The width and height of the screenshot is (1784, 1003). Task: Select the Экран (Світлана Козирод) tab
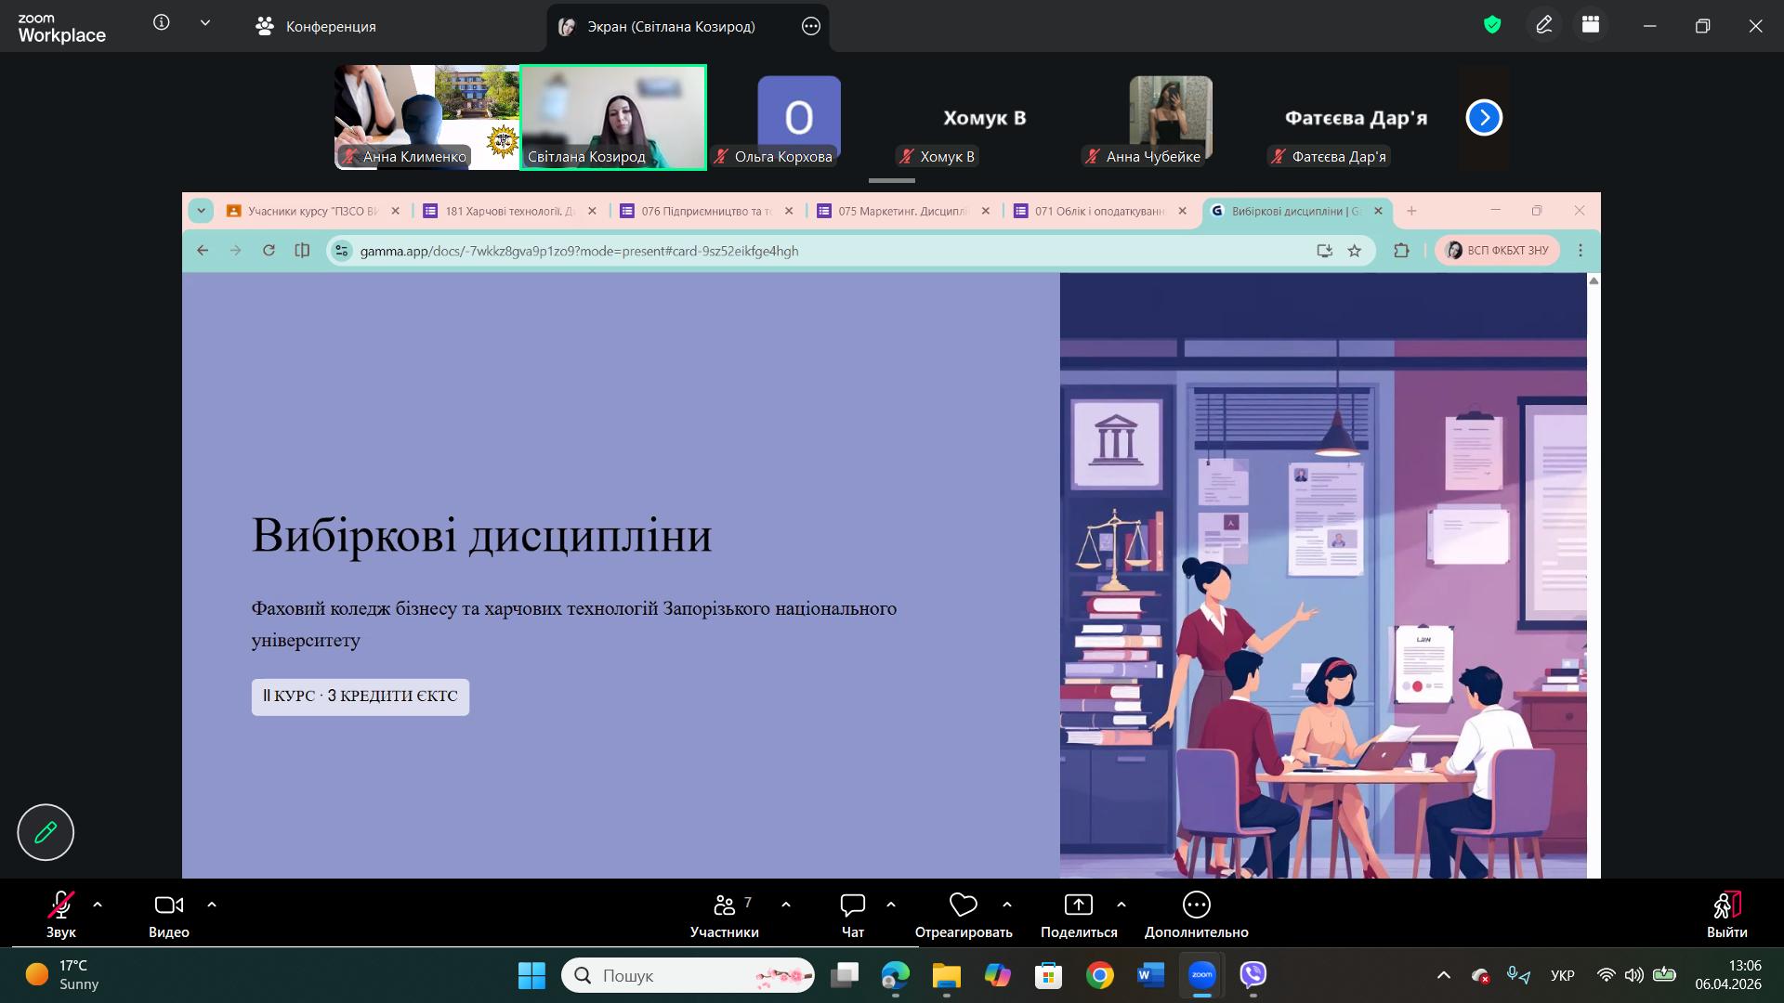pos(671,26)
